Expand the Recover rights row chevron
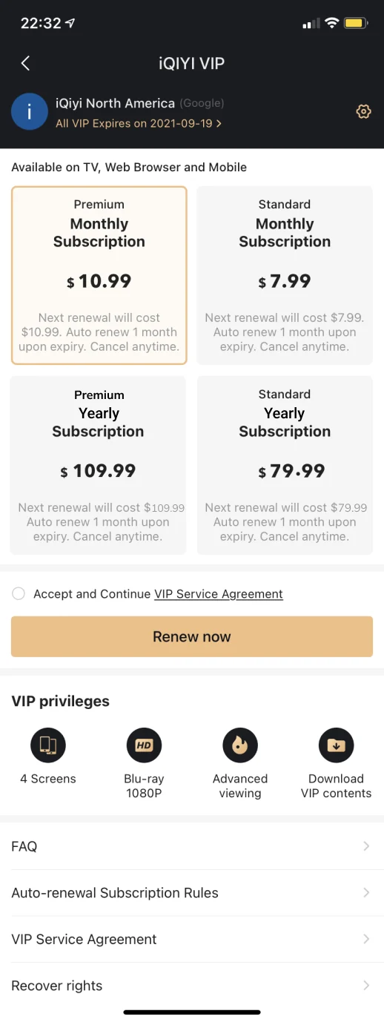Image resolution: width=384 pixels, height=1025 pixels. pos(366,986)
